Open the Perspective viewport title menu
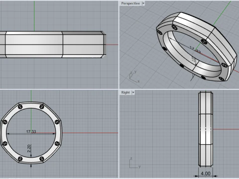The height and width of the screenshot is (179, 239). pyautogui.click(x=130, y=3)
